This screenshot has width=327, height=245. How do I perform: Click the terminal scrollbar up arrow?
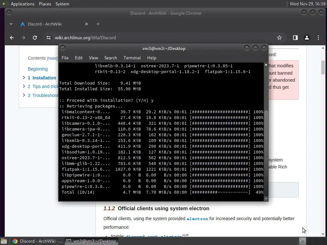pos(266,65)
